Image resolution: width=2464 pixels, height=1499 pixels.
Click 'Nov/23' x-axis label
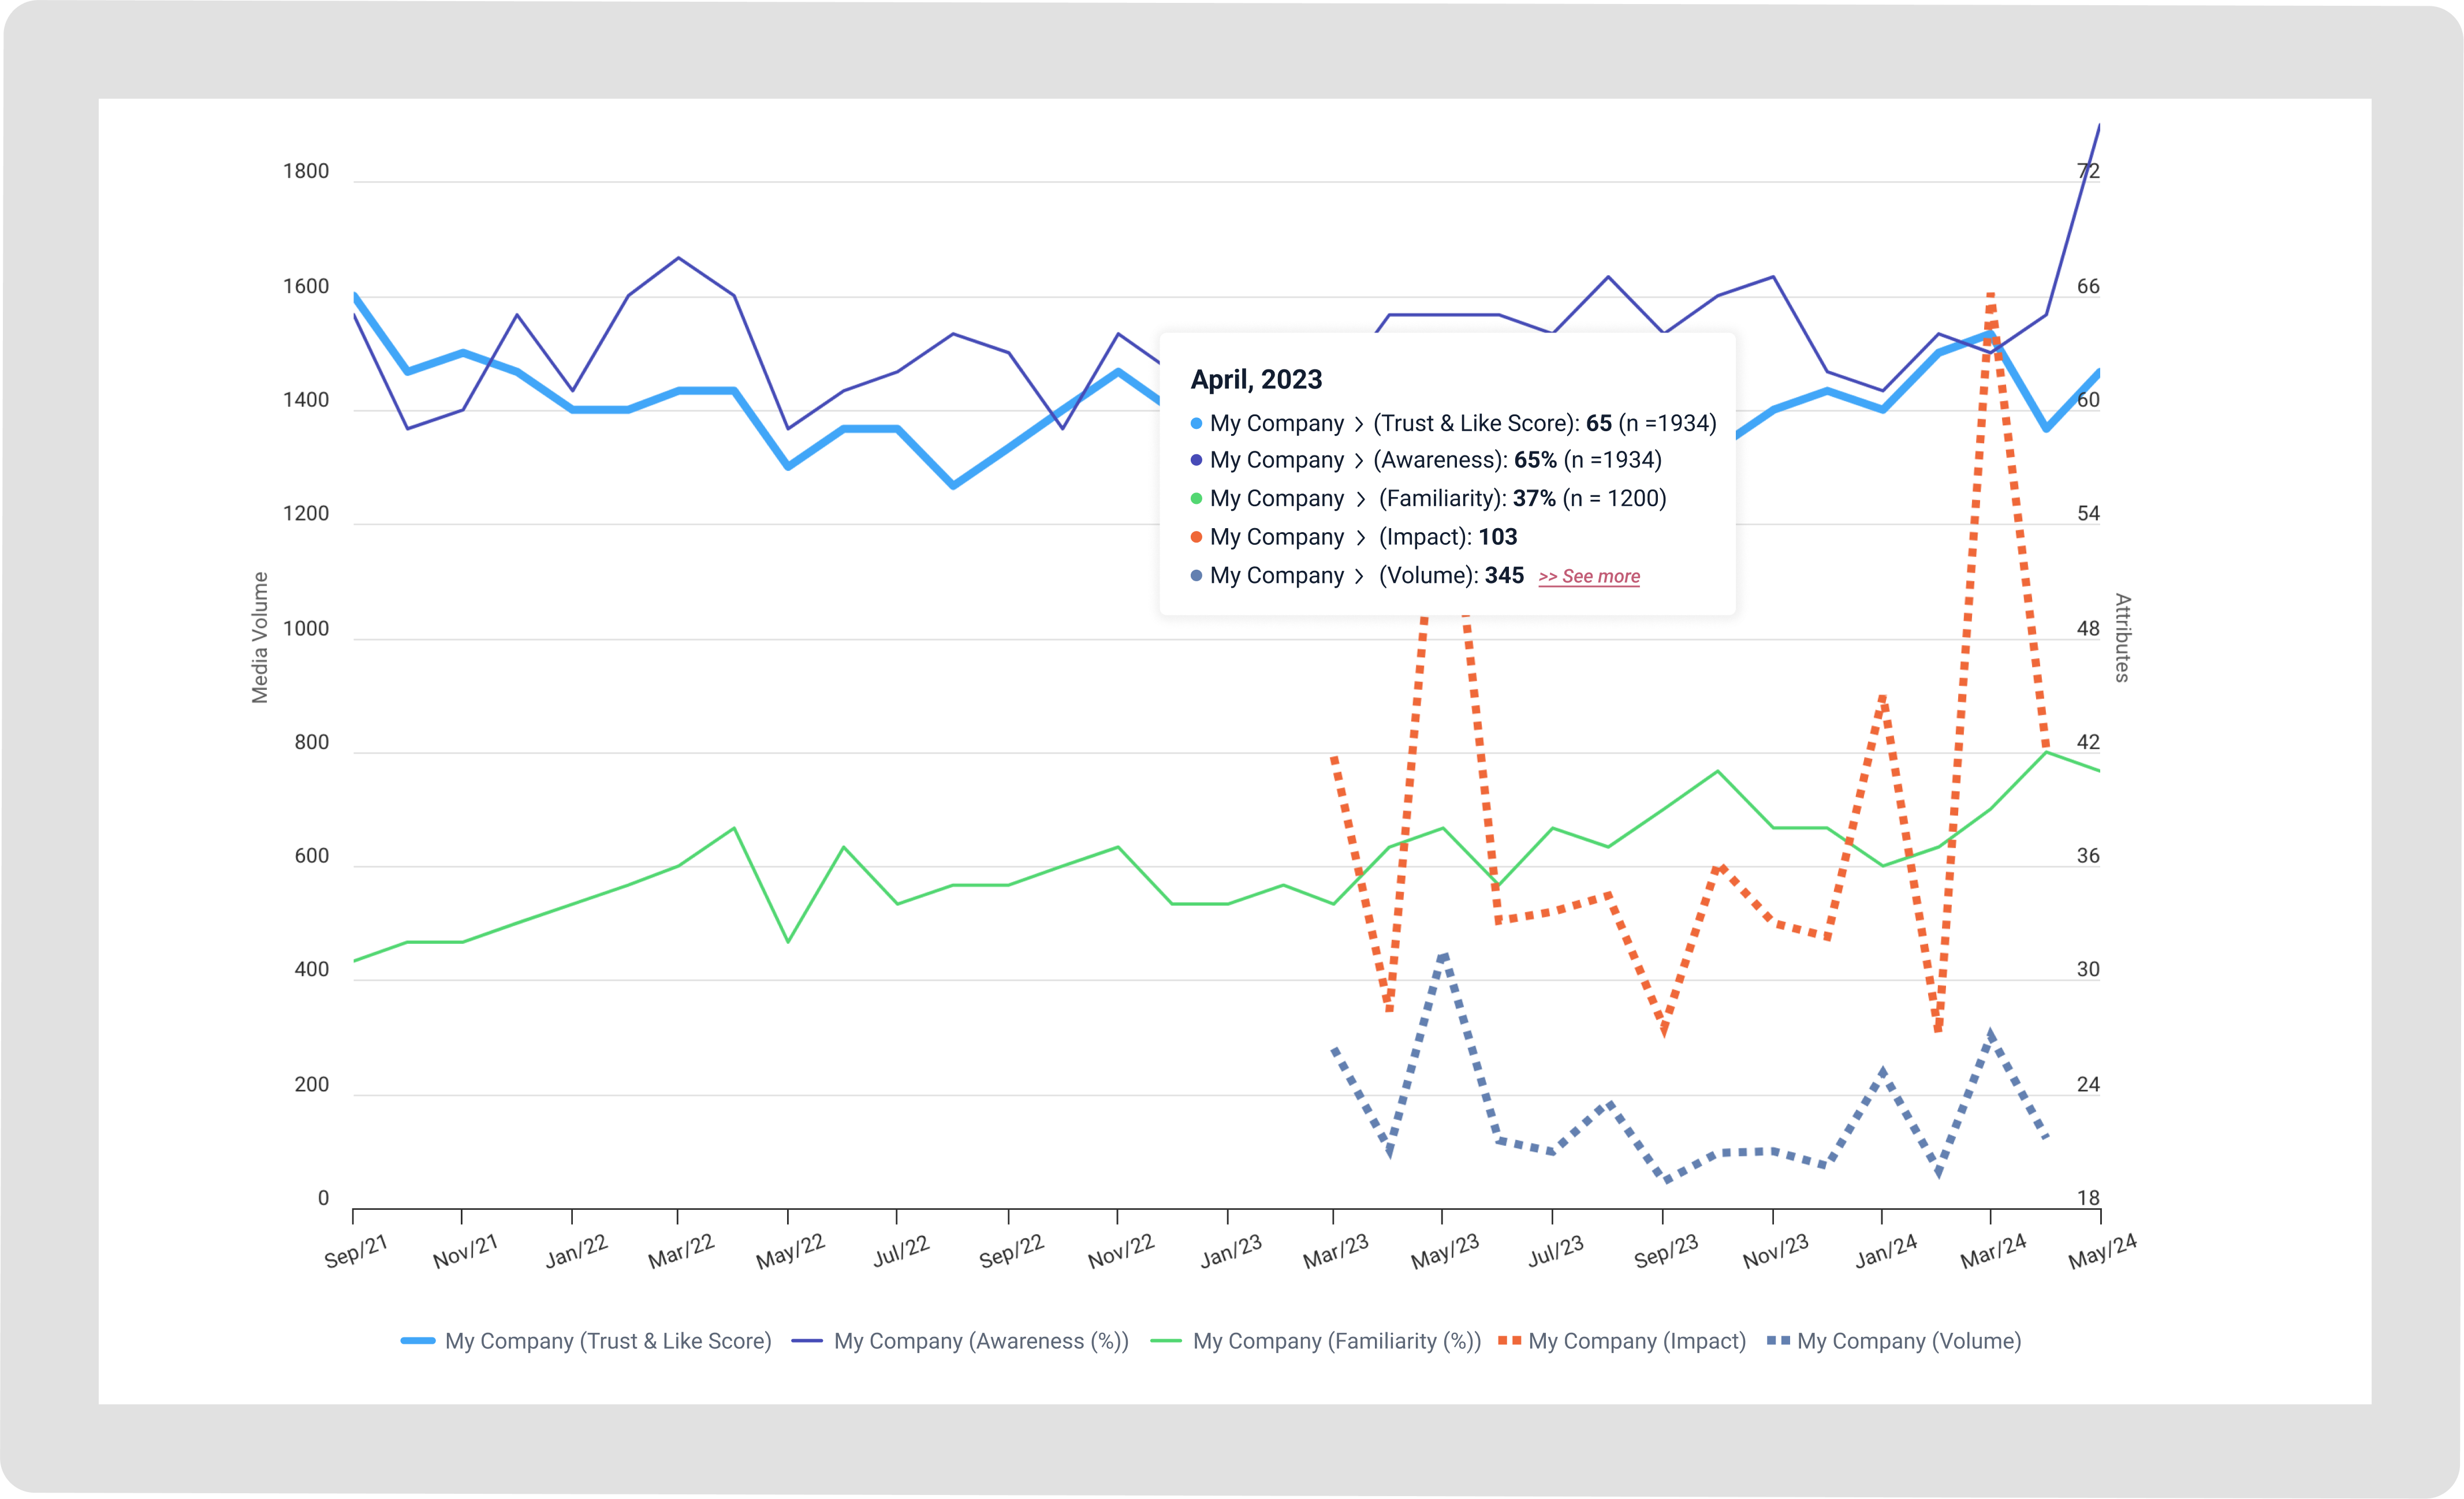1776,1251
